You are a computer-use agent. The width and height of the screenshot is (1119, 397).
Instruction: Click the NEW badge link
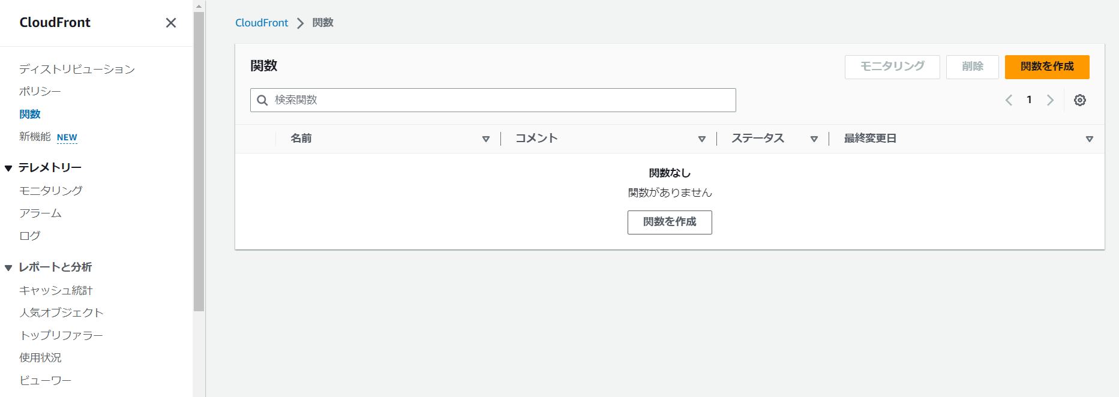(x=67, y=137)
